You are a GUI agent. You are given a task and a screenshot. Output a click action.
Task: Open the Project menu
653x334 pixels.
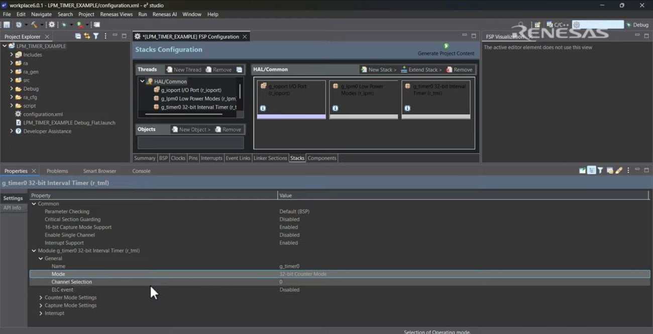point(86,14)
